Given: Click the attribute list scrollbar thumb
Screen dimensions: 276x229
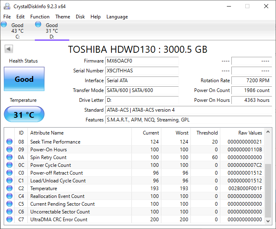Looking at the screenshot, I should point(268,191).
